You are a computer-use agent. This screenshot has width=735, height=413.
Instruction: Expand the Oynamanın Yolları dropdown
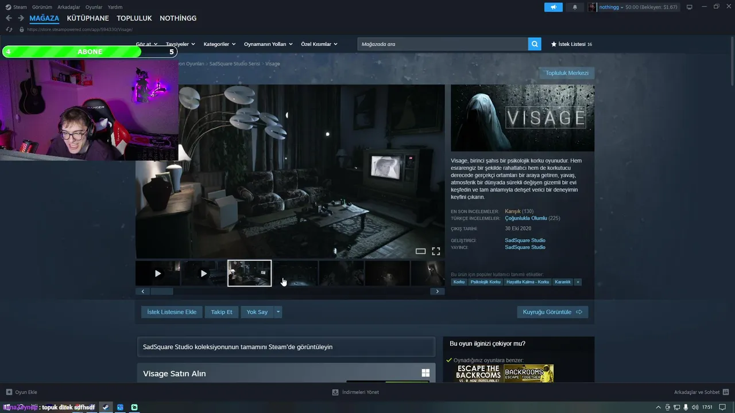tap(268, 44)
